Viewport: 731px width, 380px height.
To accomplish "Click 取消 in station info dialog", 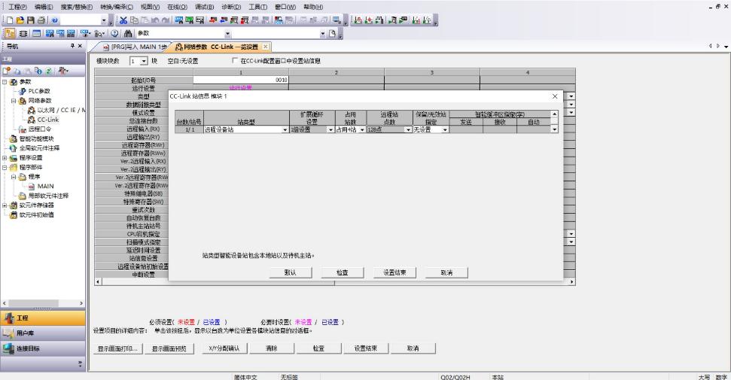I will (x=446, y=272).
